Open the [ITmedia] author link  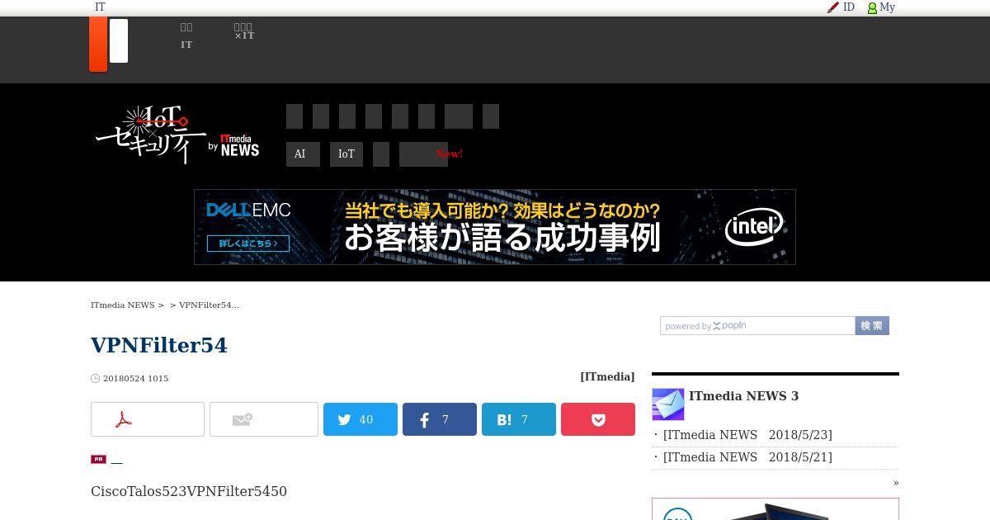(x=607, y=376)
